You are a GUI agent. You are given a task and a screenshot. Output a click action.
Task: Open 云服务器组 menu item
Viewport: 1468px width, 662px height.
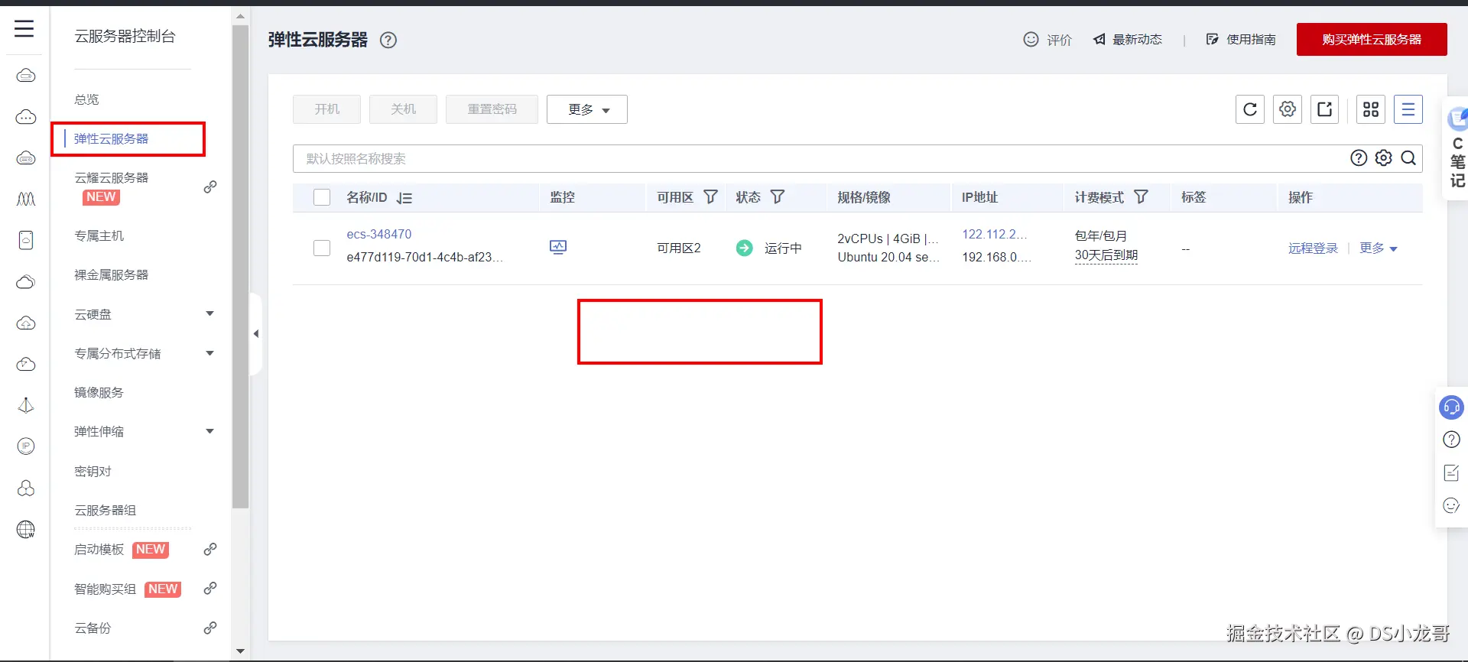[x=105, y=510]
